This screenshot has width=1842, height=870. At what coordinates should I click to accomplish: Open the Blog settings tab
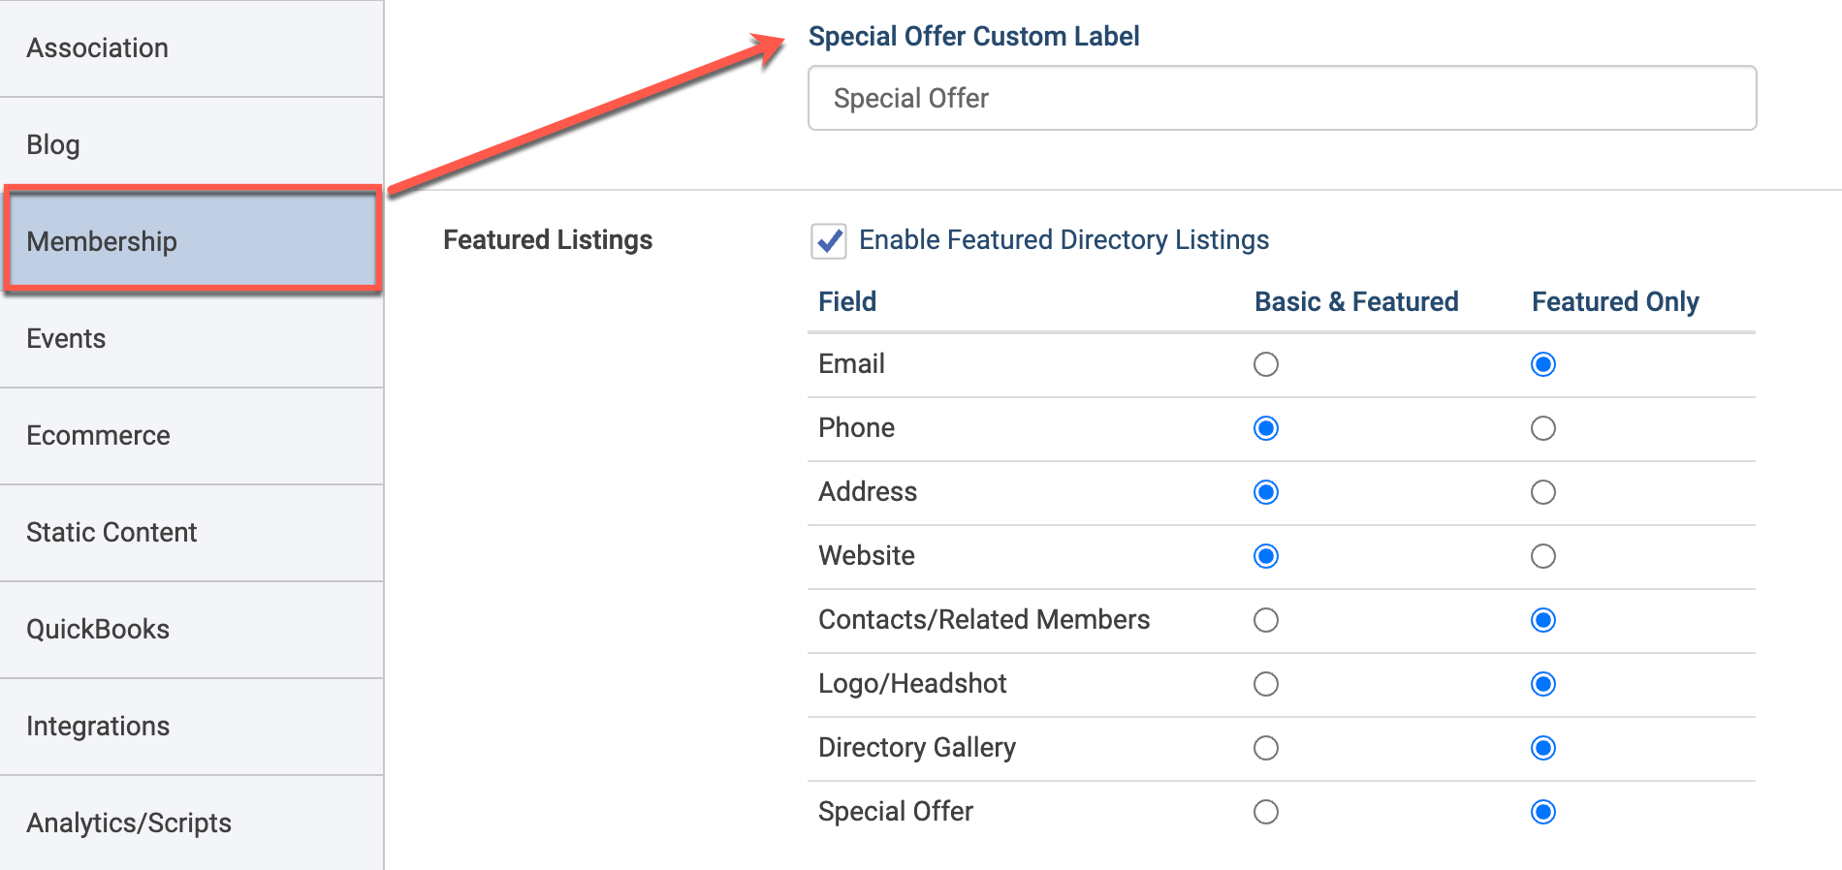(x=191, y=145)
